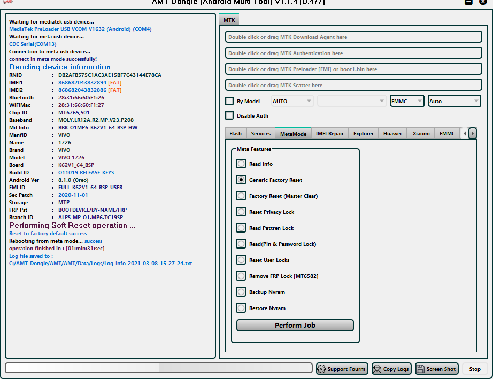Click the Perform Job button
Viewport: 493px width, 379px height.
point(295,325)
